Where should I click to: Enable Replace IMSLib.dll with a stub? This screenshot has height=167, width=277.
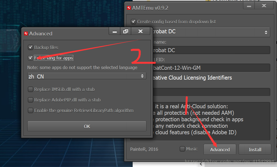[x=31, y=89]
